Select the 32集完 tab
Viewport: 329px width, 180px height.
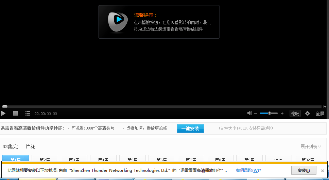tap(10, 146)
